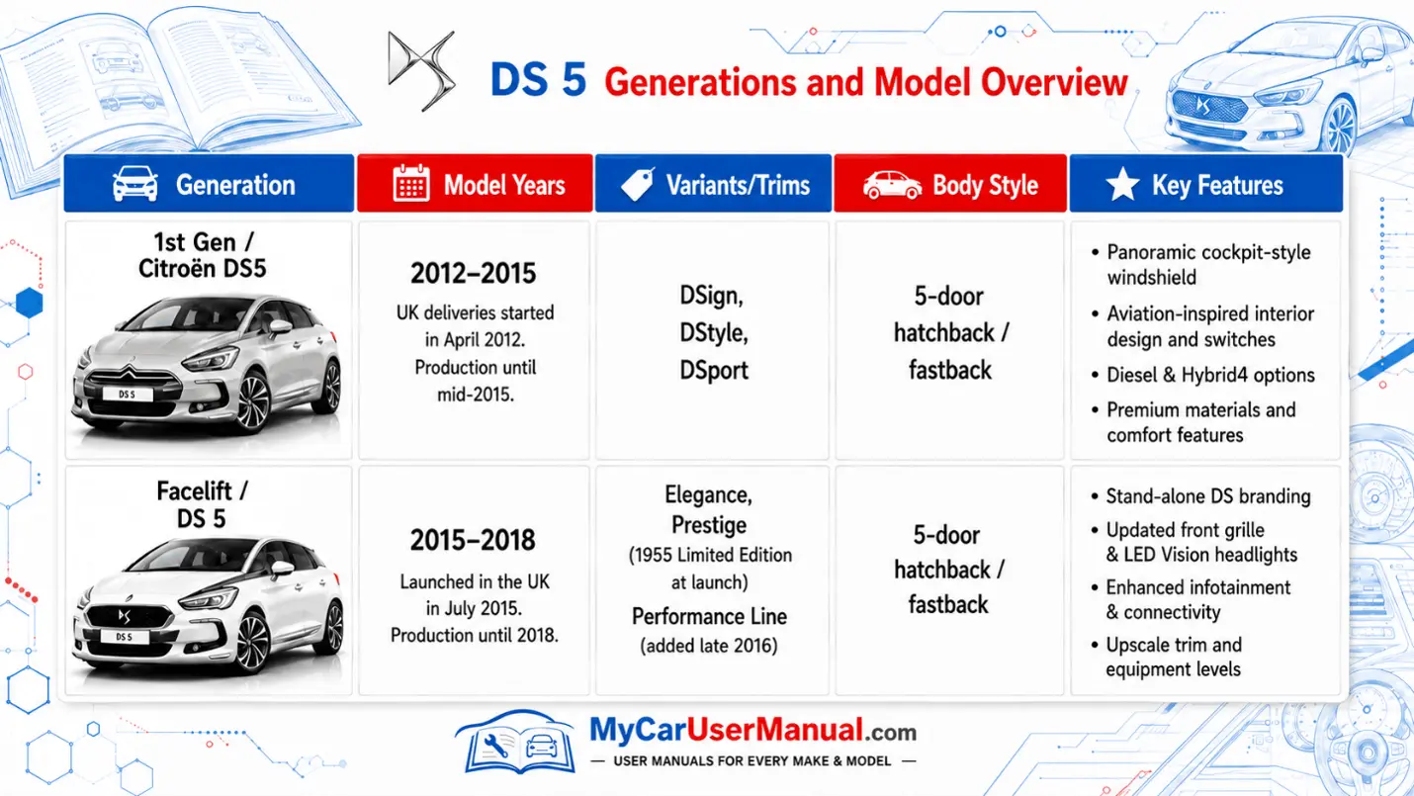Viewport: 1414px width, 796px height.
Task: Select the Variants/Trims column header
Action: [x=713, y=184]
